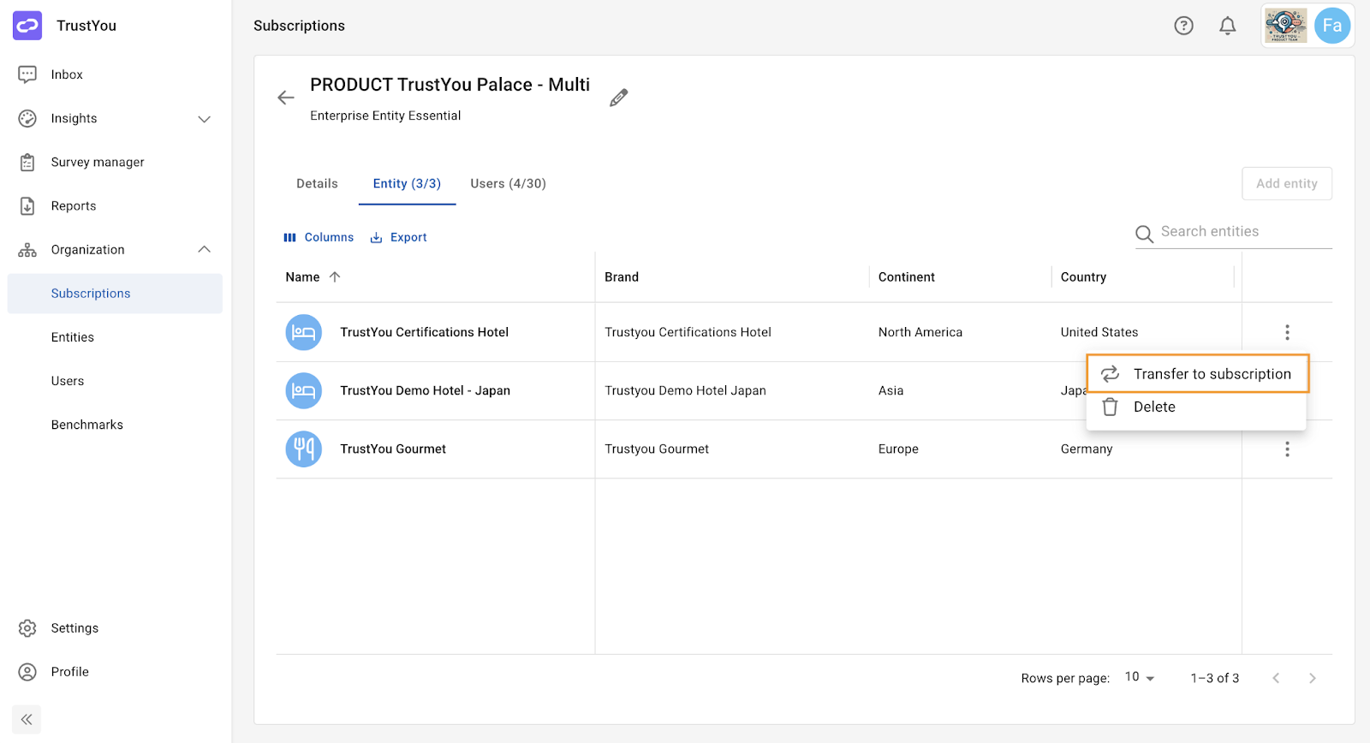Collapse the sidebar with double chevron icon
1370x743 pixels.
coord(27,719)
